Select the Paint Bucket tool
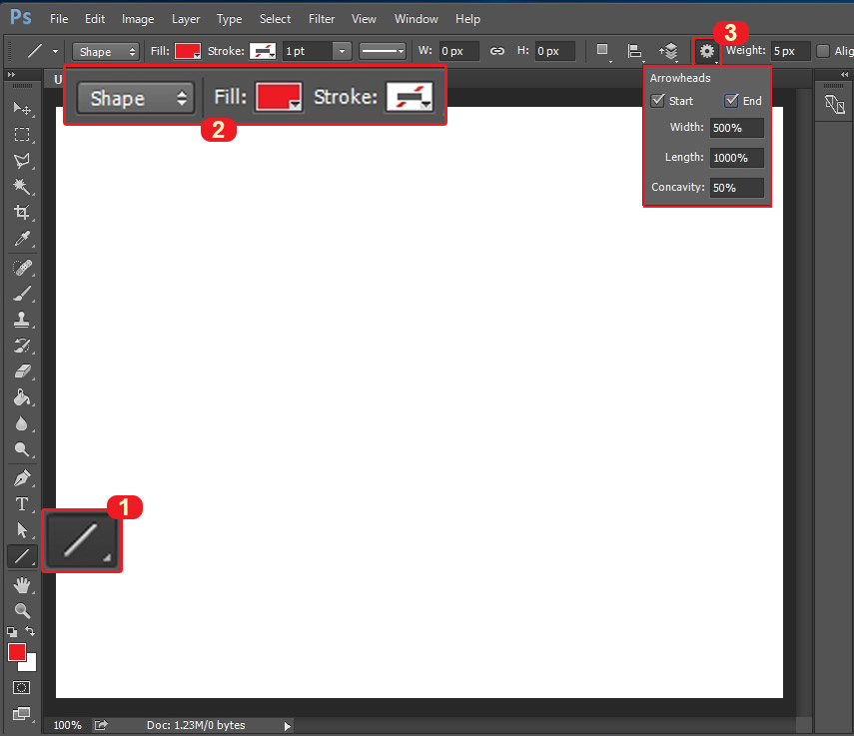Image resolution: width=854 pixels, height=736 pixels. (x=22, y=397)
